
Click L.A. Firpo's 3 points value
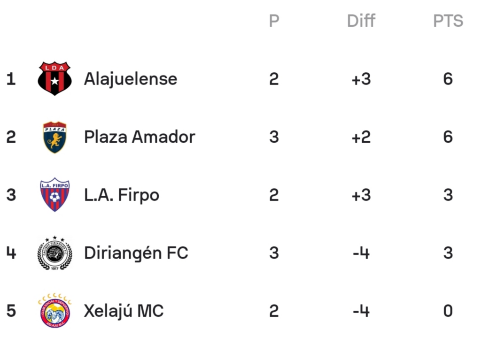tap(448, 195)
